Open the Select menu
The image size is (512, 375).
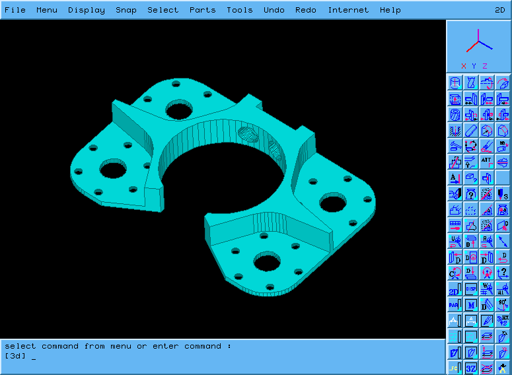tap(163, 10)
